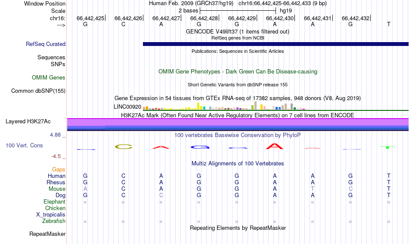409x244 pixels.
Task: Click the Dog alignment row label
Action: click(61, 195)
